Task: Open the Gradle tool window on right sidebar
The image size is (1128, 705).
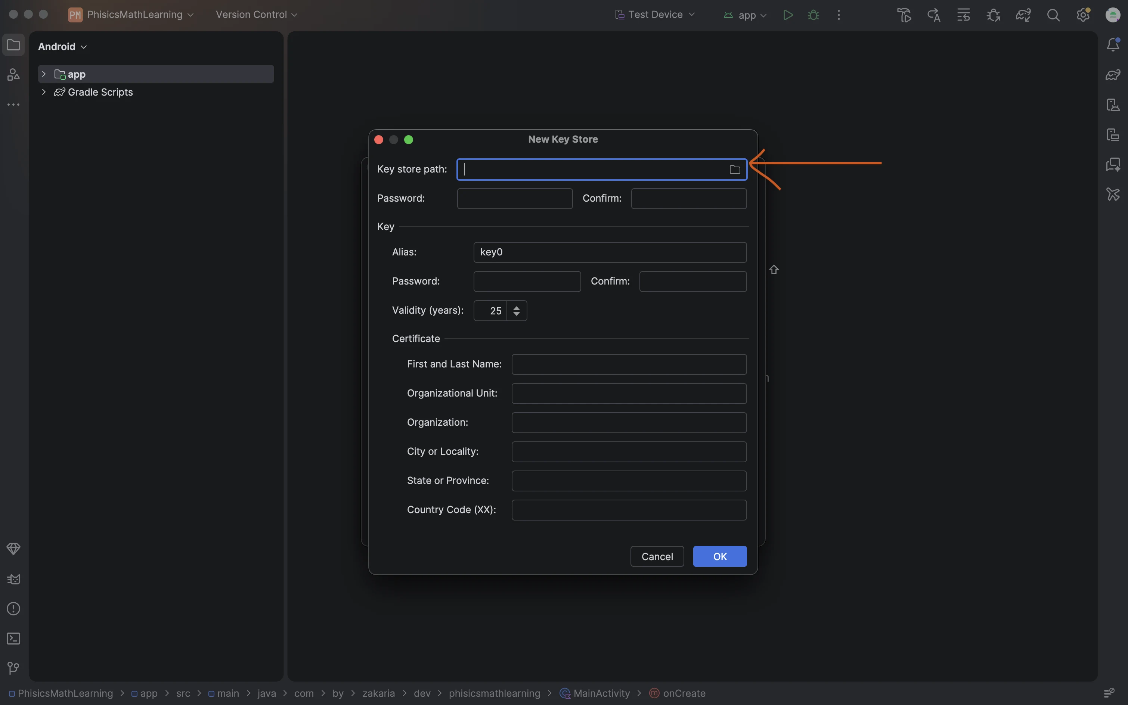Action: (1113, 75)
